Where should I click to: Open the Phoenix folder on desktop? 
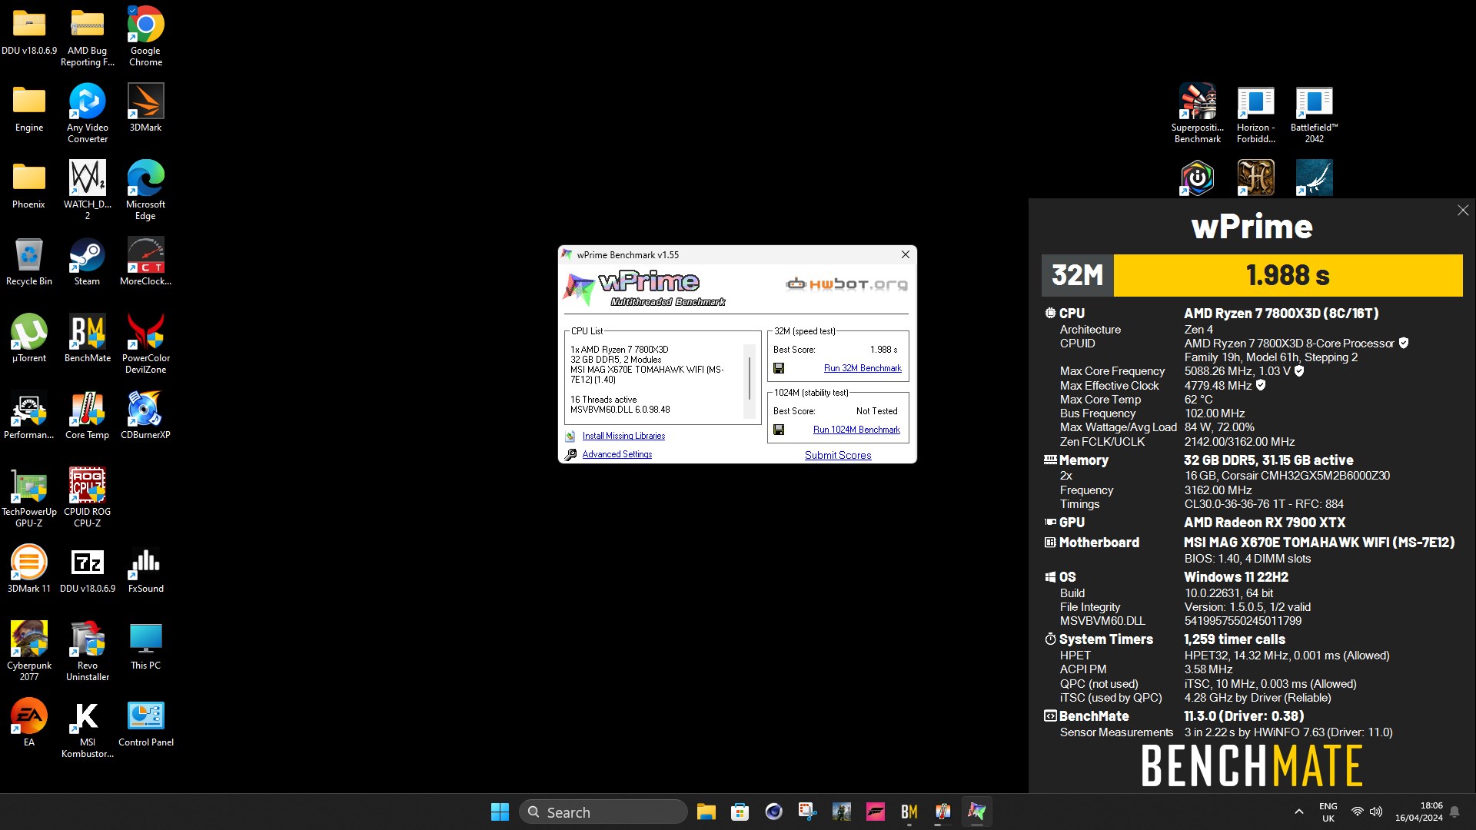click(x=29, y=184)
